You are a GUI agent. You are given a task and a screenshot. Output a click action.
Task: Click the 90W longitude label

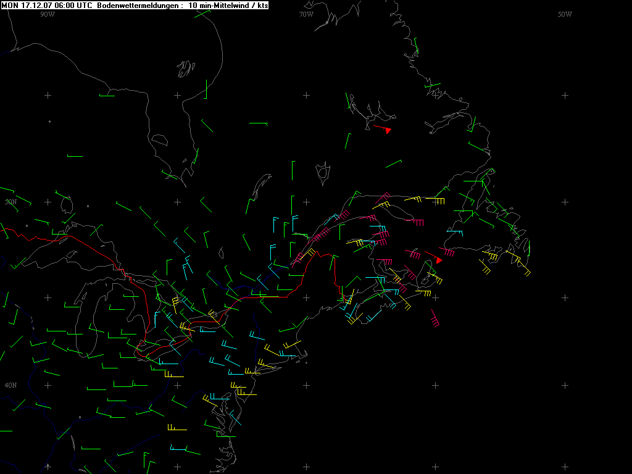47,14
